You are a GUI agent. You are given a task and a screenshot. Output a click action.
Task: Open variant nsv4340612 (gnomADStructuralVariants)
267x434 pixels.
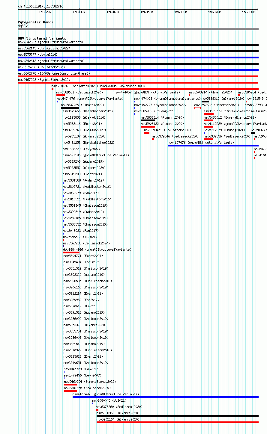51,61
